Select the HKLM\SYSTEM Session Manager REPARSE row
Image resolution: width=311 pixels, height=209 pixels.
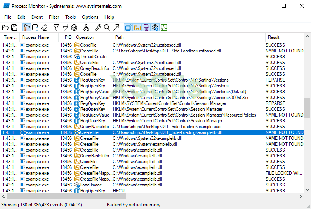[x=152, y=103]
